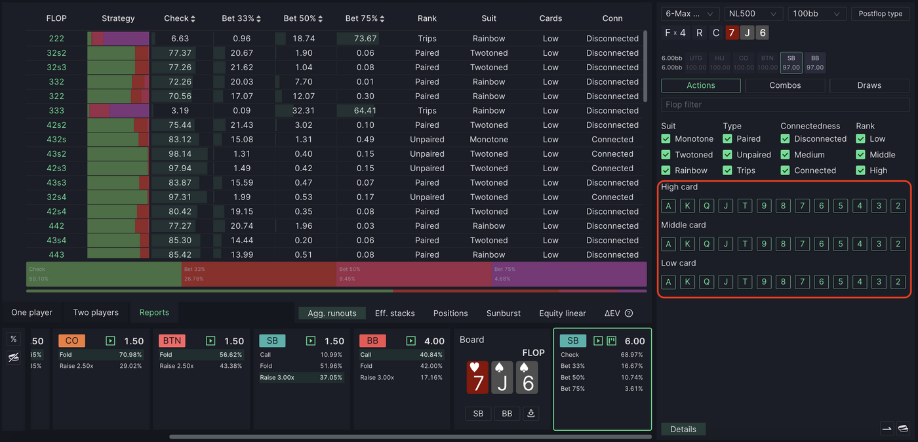Uncheck the Unpaired type checkbox
This screenshot has width=918, height=442.
click(x=728, y=155)
